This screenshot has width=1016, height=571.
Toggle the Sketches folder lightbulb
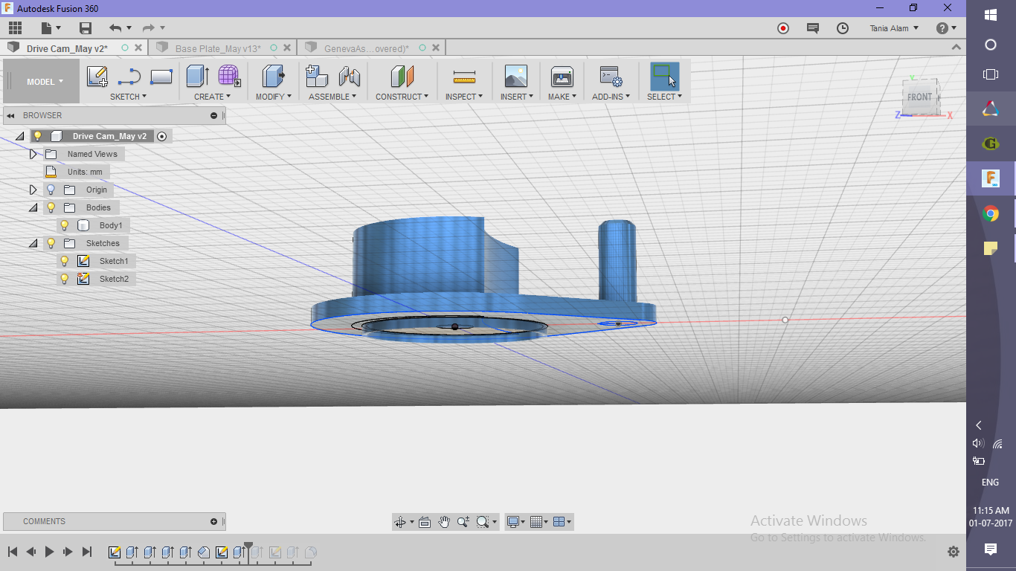(51, 243)
